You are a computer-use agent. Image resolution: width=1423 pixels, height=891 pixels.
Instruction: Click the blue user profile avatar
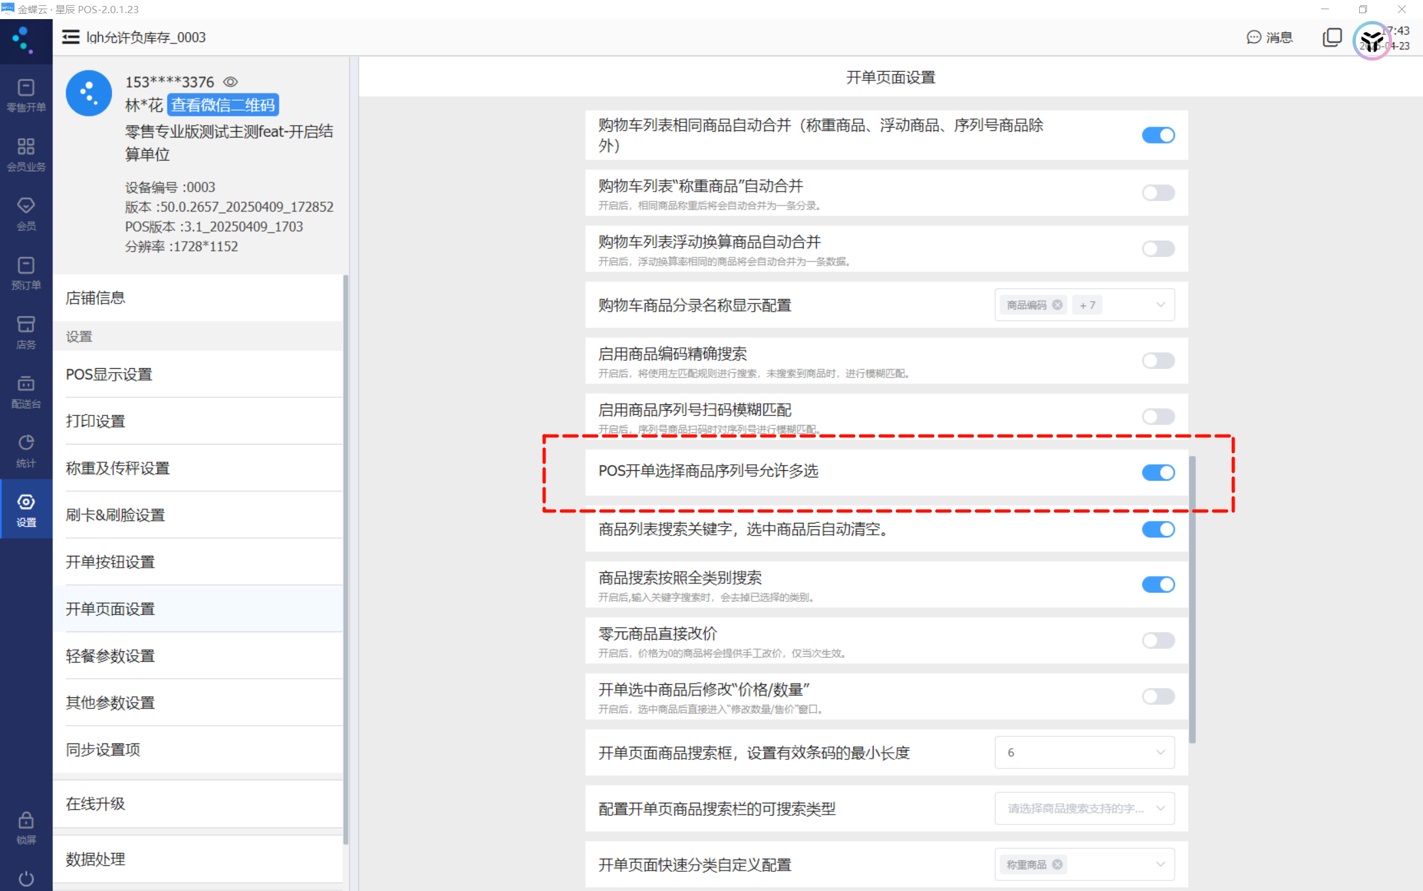(89, 94)
